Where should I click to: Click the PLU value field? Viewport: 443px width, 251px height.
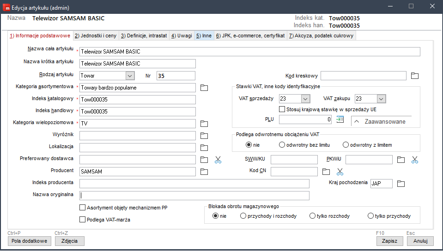click(x=305, y=120)
